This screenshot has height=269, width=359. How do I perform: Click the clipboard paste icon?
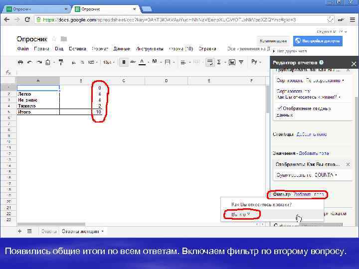click(48, 62)
